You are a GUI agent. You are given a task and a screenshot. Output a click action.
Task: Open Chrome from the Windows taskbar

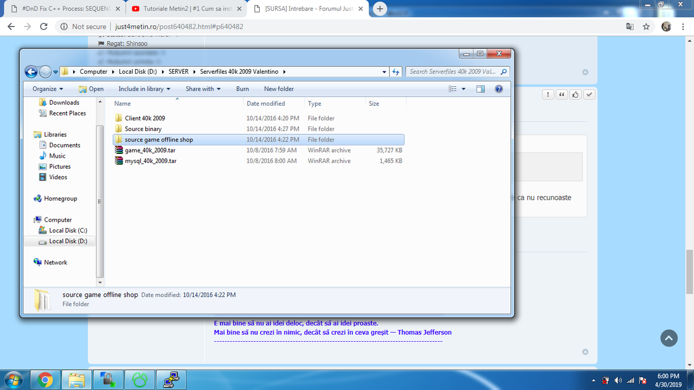click(x=46, y=380)
